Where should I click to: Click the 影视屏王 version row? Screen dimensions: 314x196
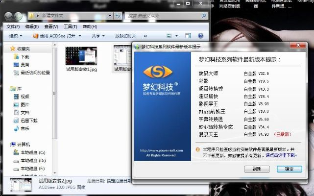click(x=234, y=104)
